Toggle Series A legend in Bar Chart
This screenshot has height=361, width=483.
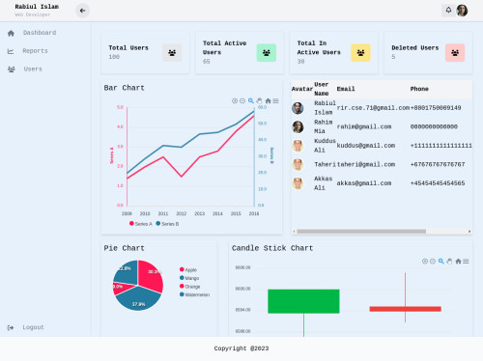coord(141,224)
